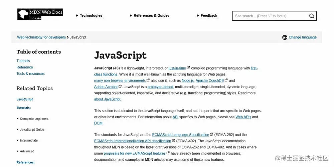Click the Tutorials: sidebar heading
Image resolution: width=334 pixels, height=167 pixels.
(24, 108)
